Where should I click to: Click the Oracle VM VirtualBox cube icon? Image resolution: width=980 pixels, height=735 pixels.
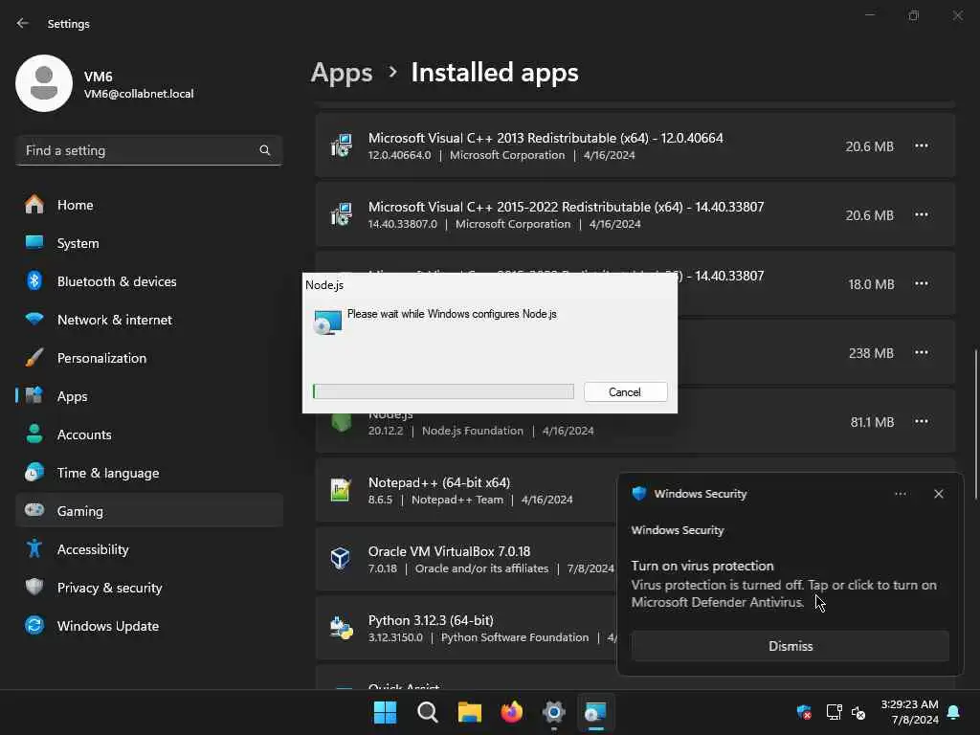[341, 558]
